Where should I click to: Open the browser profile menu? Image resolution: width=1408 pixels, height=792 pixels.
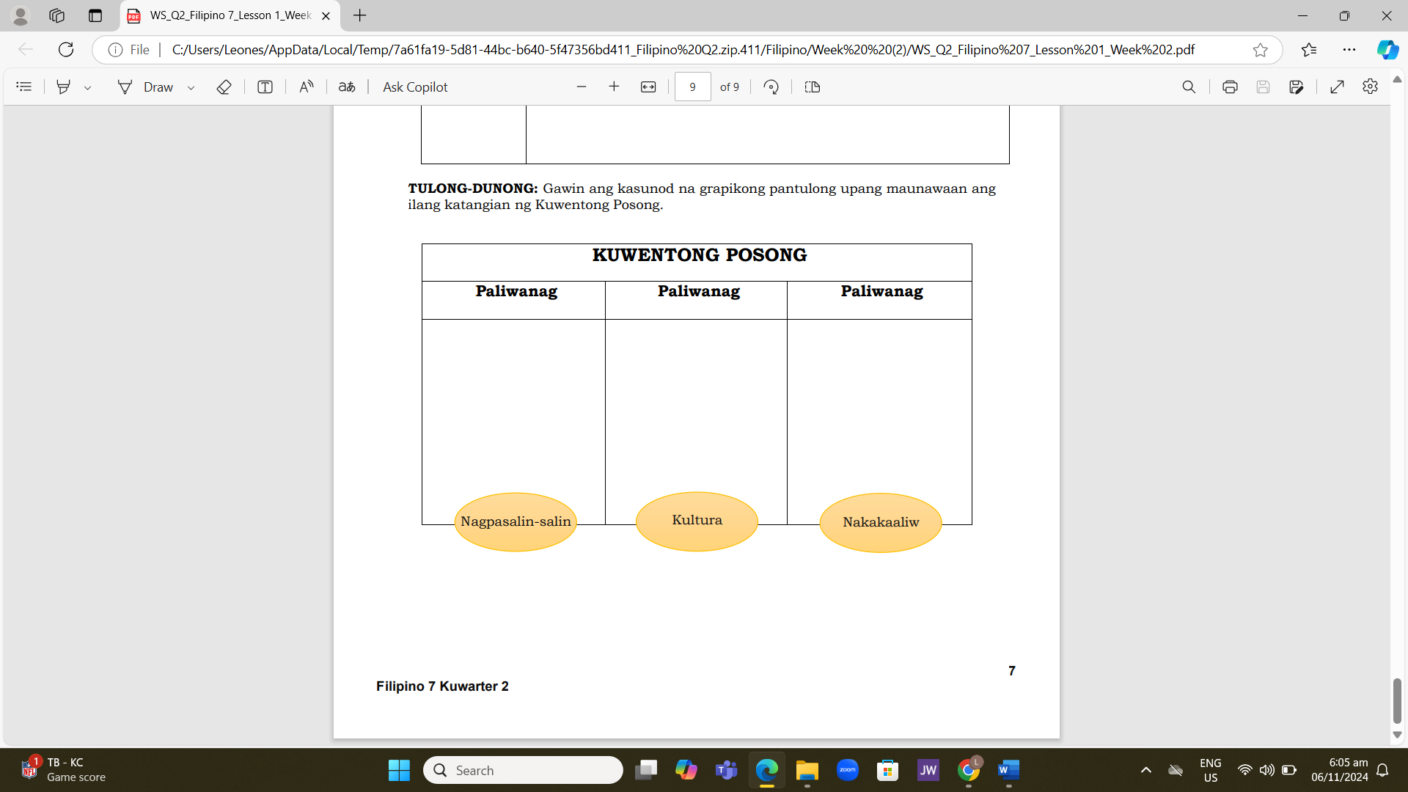(21, 15)
